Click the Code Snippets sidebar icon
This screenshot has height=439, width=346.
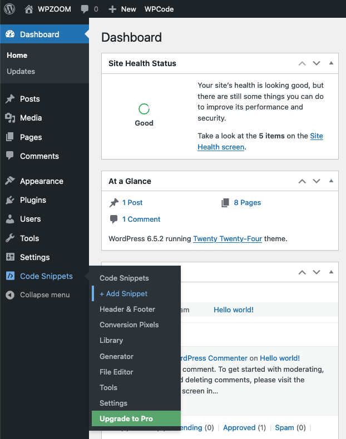[x=10, y=276]
